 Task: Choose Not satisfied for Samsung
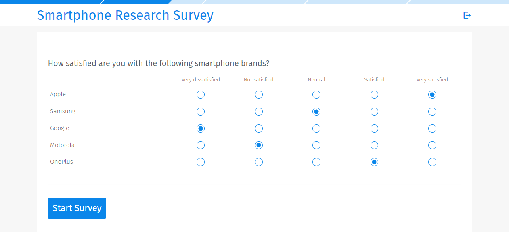click(x=258, y=112)
